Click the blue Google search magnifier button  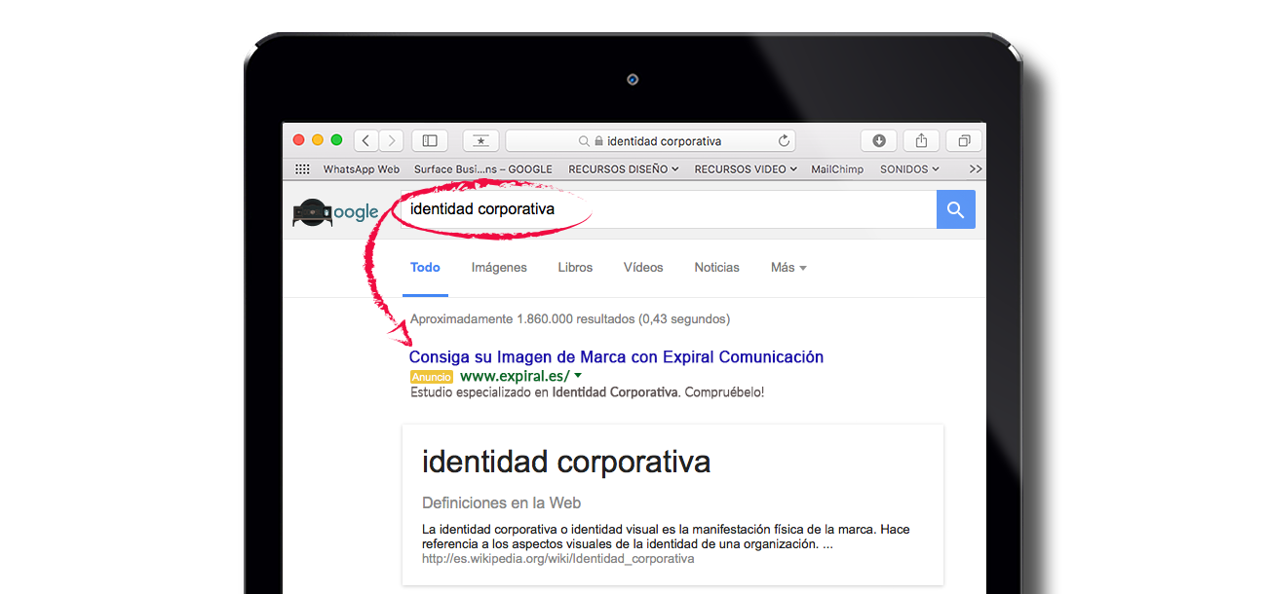pos(955,209)
